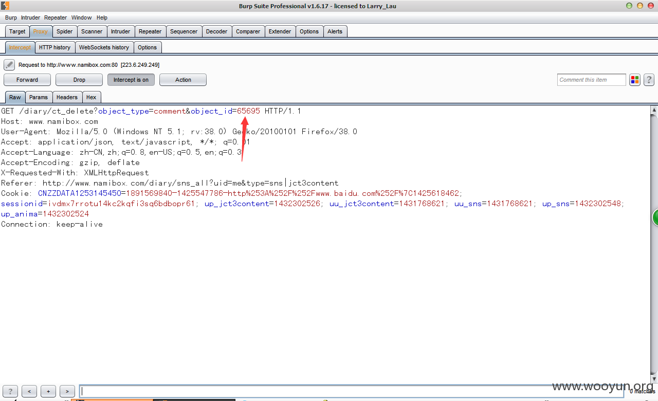The height and width of the screenshot is (401, 658).
Task: Toggle the Intercept is on button
Action: pyautogui.click(x=131, y=80)
